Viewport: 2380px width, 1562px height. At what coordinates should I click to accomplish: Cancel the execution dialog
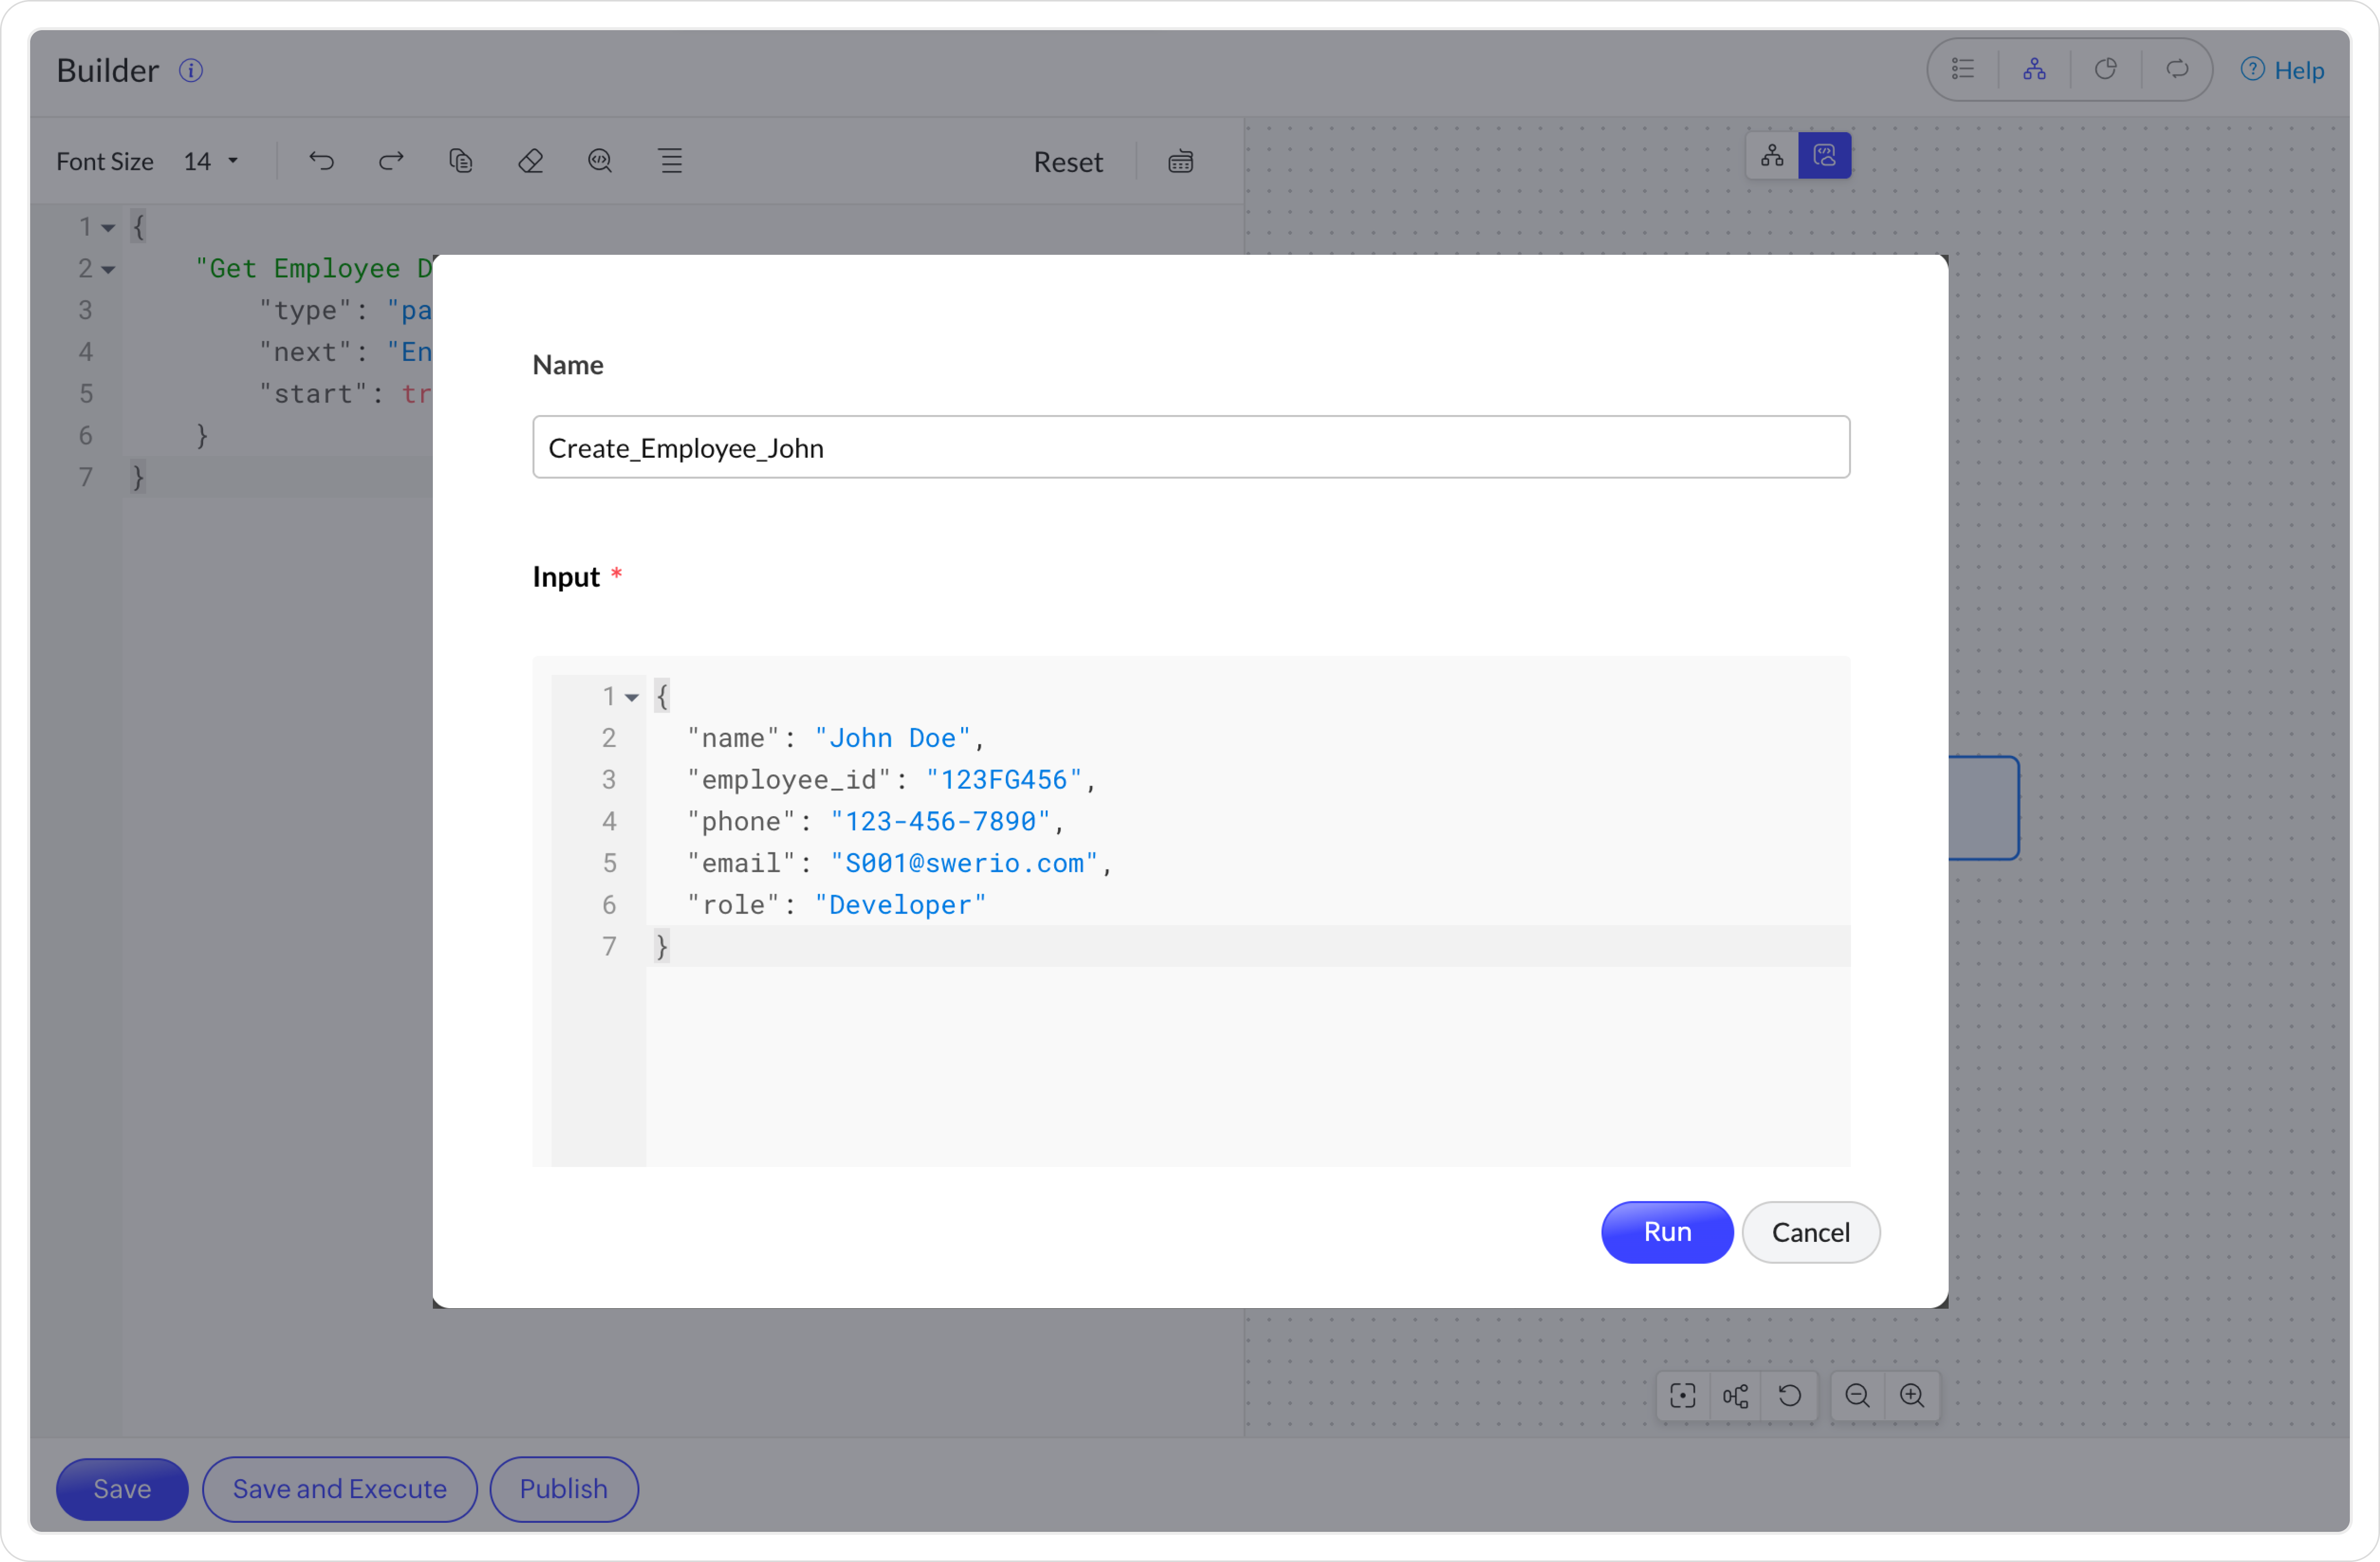point(1810,1232)
